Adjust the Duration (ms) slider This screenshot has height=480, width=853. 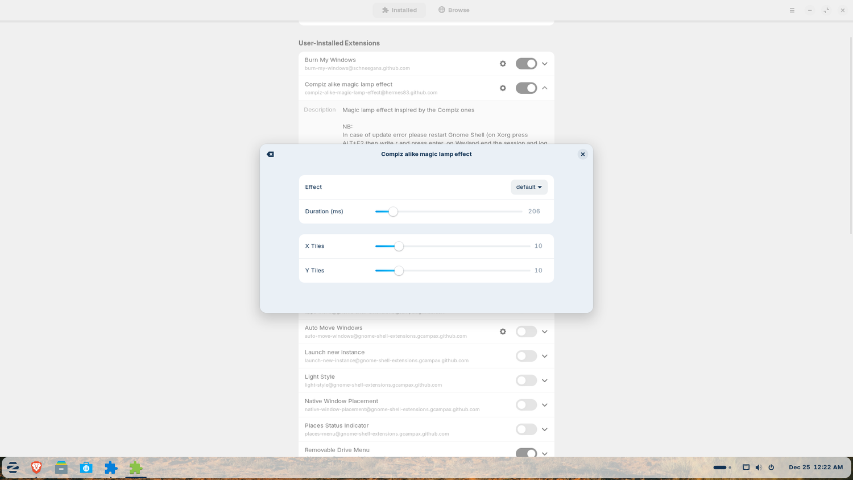pos(449,212)
